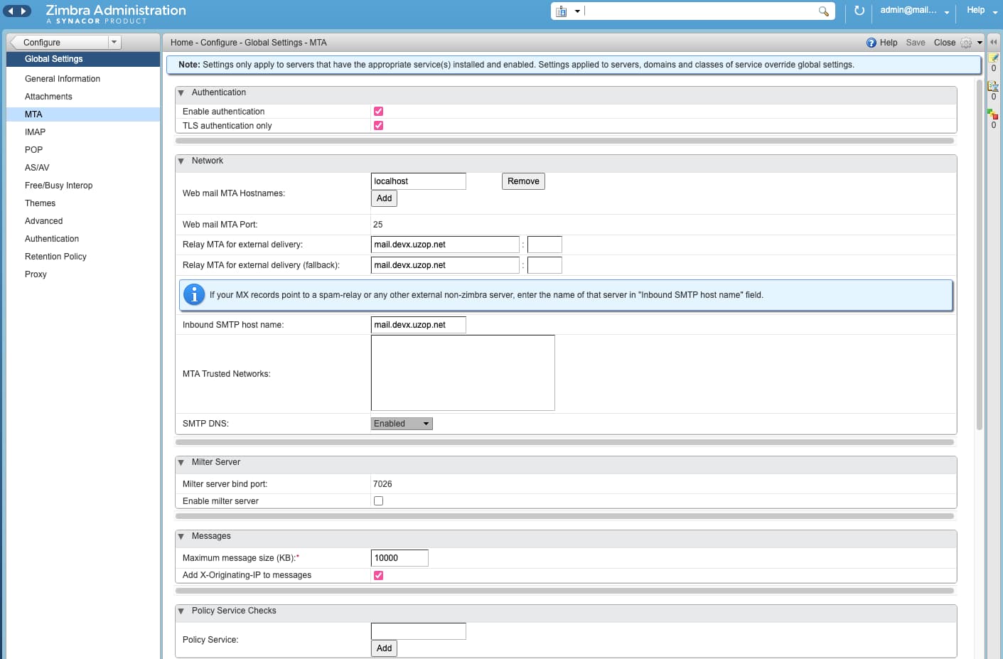Image resolution: width=1003 pixels, height=659 pixels.
Task: Collapse the Policy Service Checks section
Action: coord(181,611)
